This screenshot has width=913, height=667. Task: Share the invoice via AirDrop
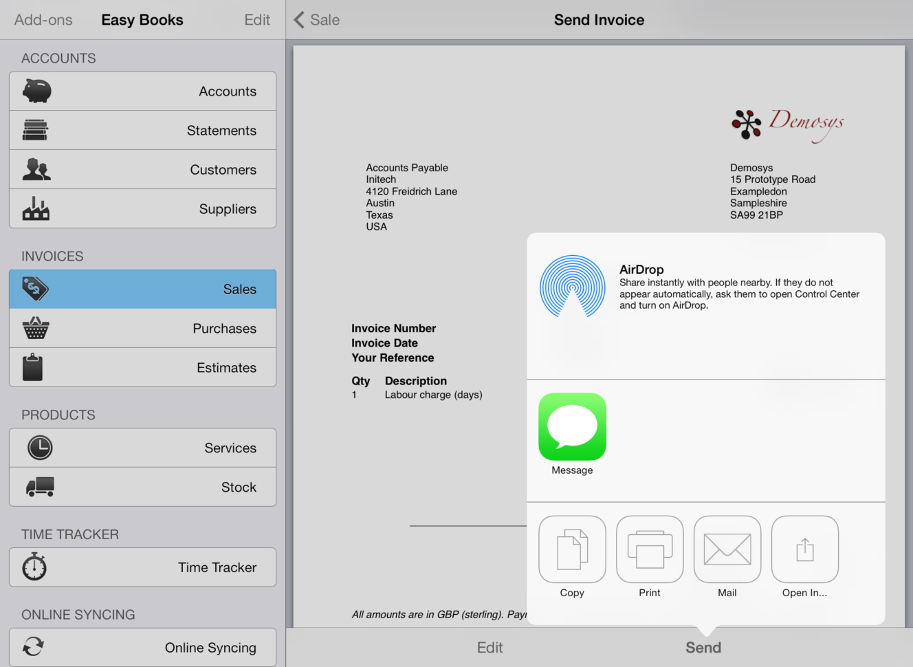[x=572, y=287]
